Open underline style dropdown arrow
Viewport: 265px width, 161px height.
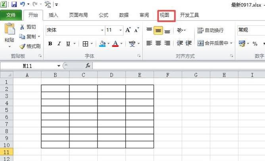tap(75, 44)
